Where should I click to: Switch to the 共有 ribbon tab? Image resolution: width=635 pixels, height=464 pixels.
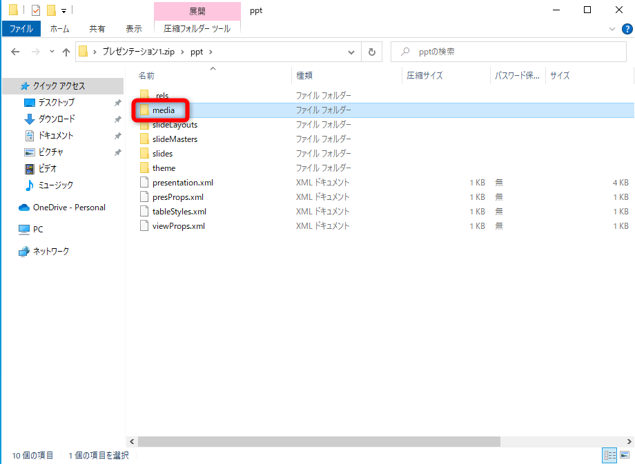[97, 29]
